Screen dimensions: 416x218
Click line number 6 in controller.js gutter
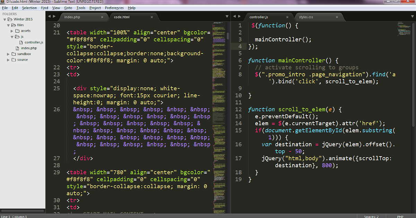tap(240, 61)
